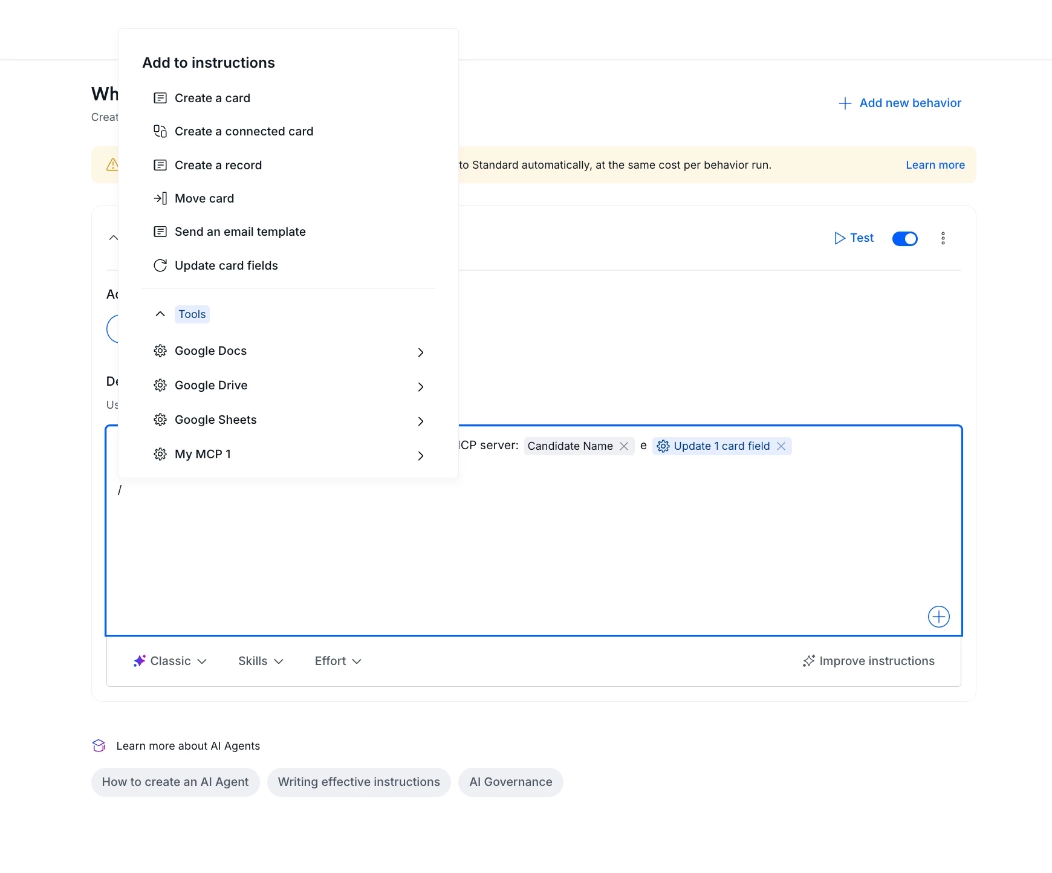Remove the Update 1 card field chip
Image resolution: width=1052 pixels, height=873 pixels.
coord(781,446)
